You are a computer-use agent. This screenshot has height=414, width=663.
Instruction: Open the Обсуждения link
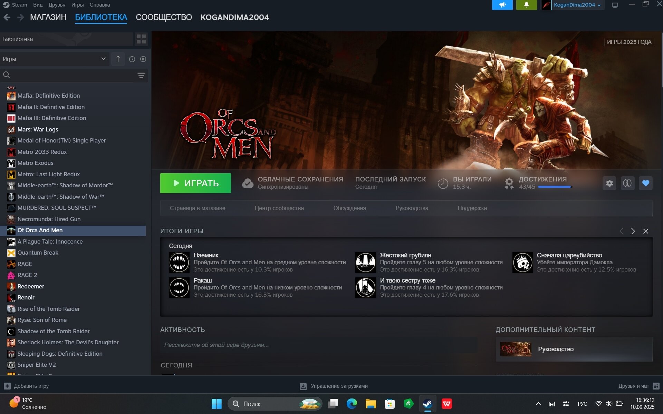(x=349, y=208)
